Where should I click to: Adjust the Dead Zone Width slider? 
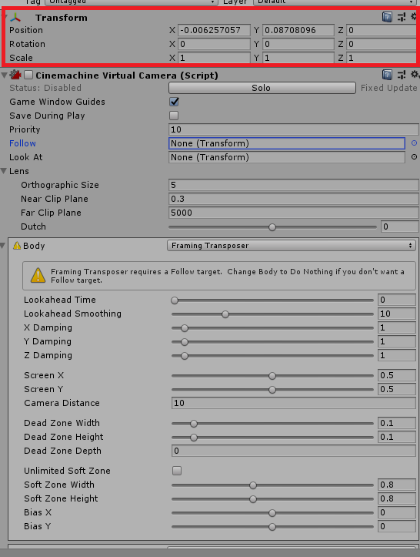272,423
